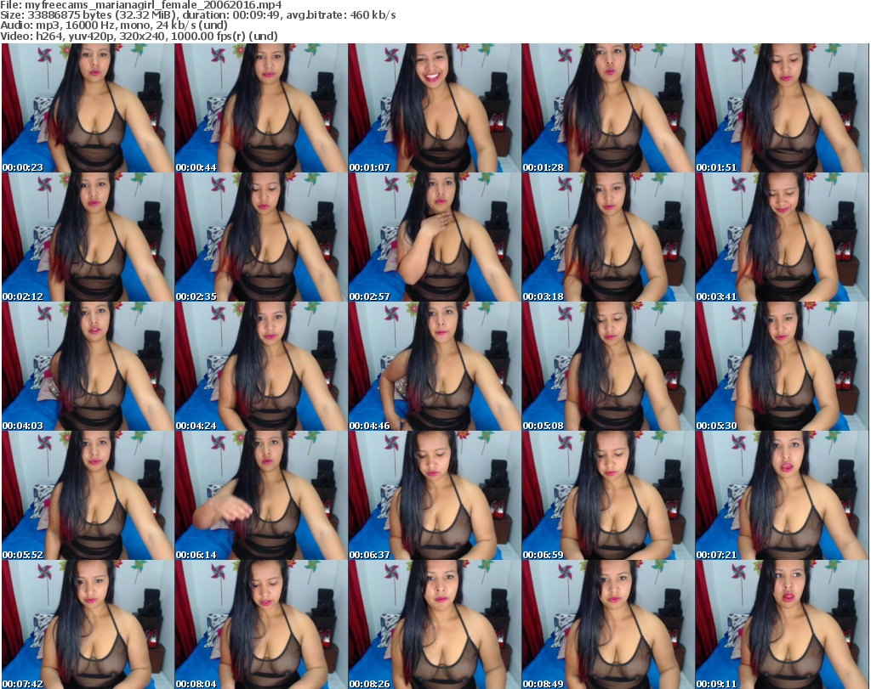Click the frame labeled 00:03:41
The image size is (871, 689).
[x=782, y=237]
